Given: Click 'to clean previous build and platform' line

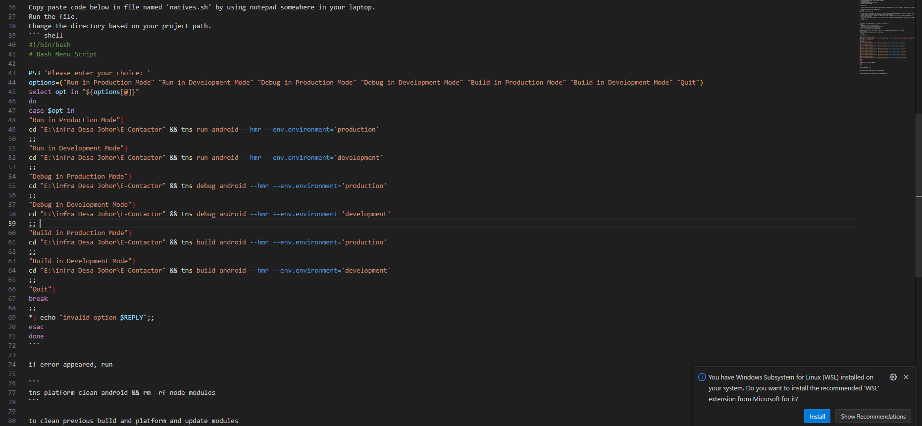Looking at the screenshot, I should point(134,421).
